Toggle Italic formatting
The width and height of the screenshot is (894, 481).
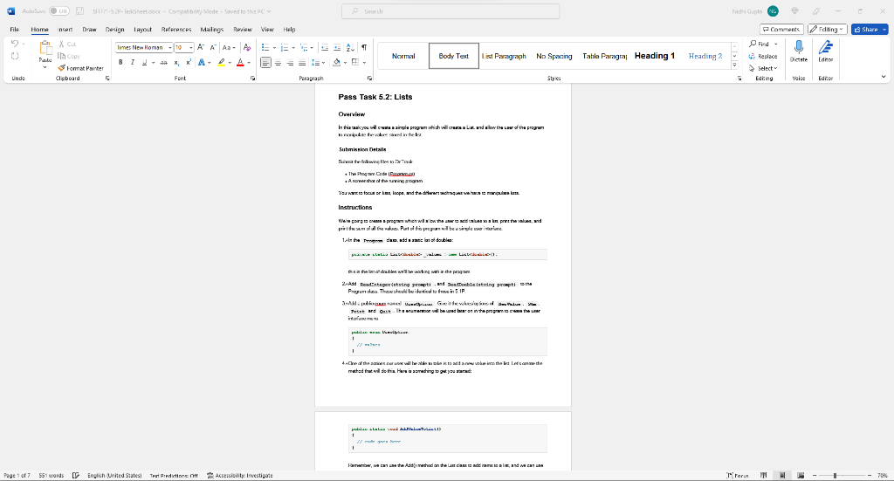coord(133,63)
